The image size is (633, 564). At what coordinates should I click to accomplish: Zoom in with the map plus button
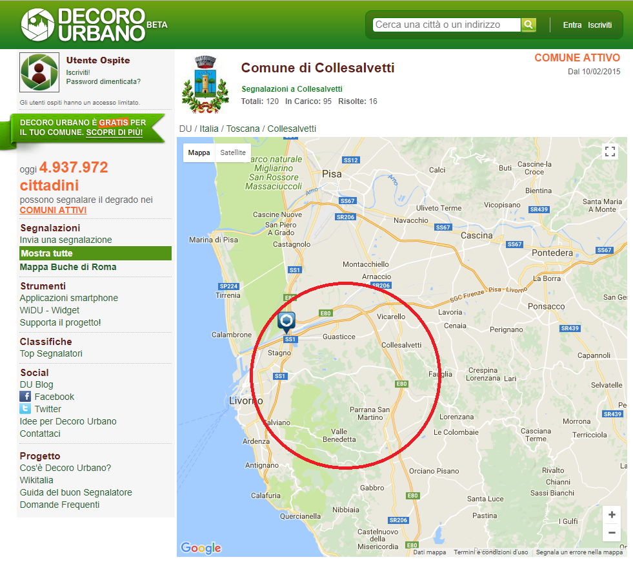point(612,515)
